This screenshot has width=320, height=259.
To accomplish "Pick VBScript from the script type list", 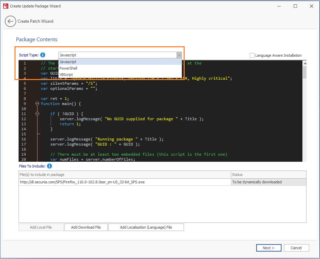I will (120, 75).
